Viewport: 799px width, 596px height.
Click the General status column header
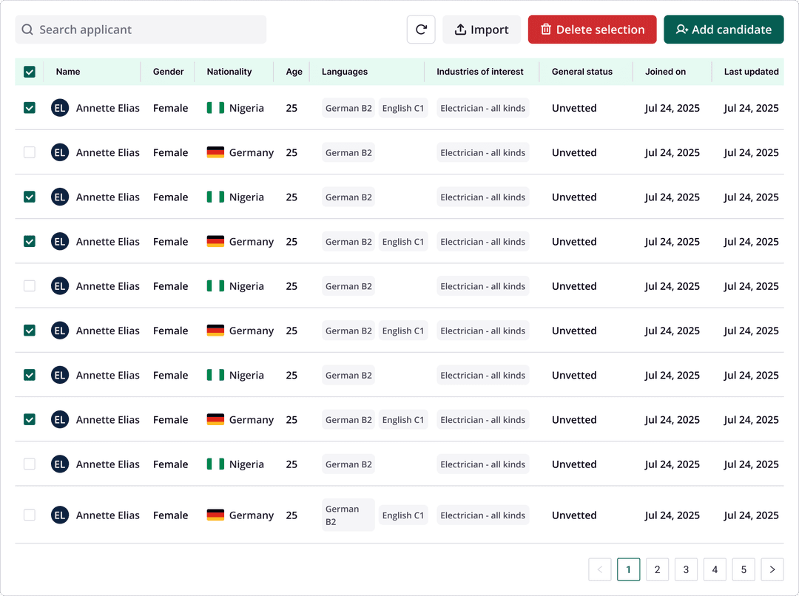(x=582, y=72)
